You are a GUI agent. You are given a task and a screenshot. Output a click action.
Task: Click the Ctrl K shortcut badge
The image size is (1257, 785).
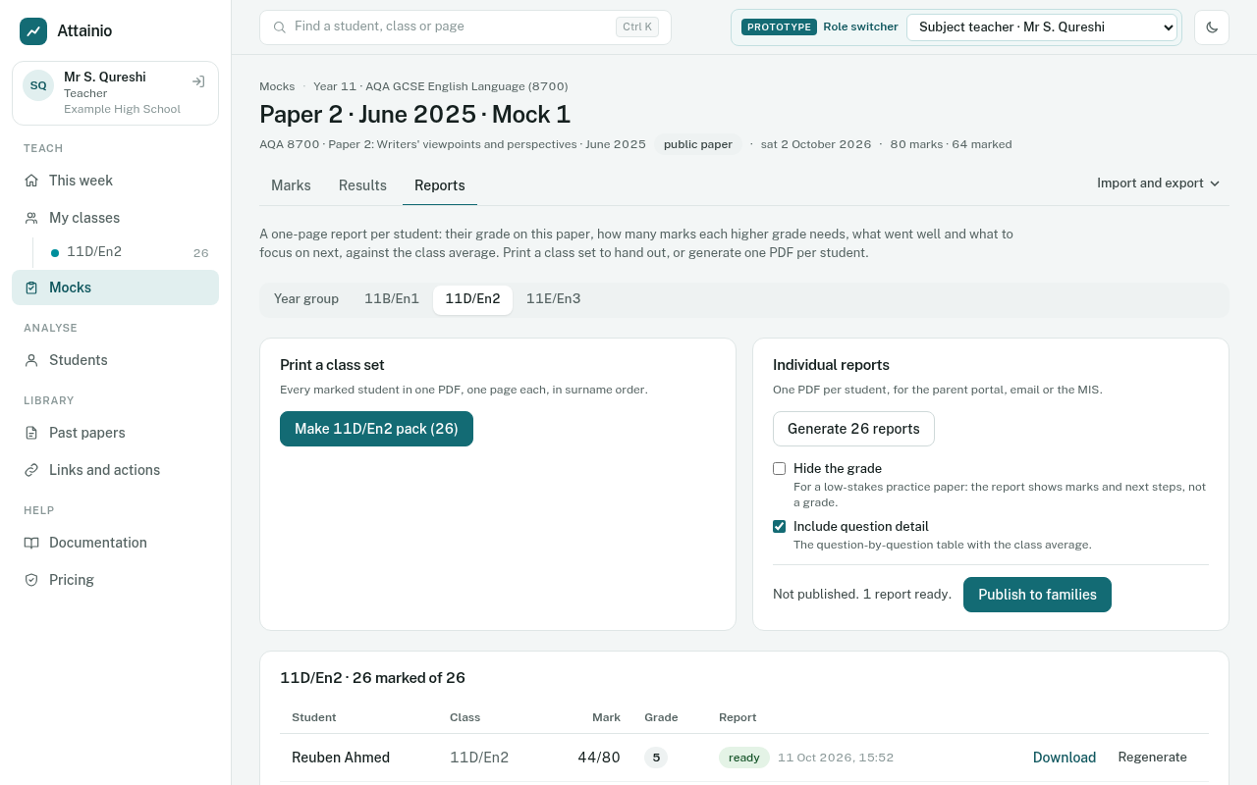pyautogui.click(x=637, y=27)
